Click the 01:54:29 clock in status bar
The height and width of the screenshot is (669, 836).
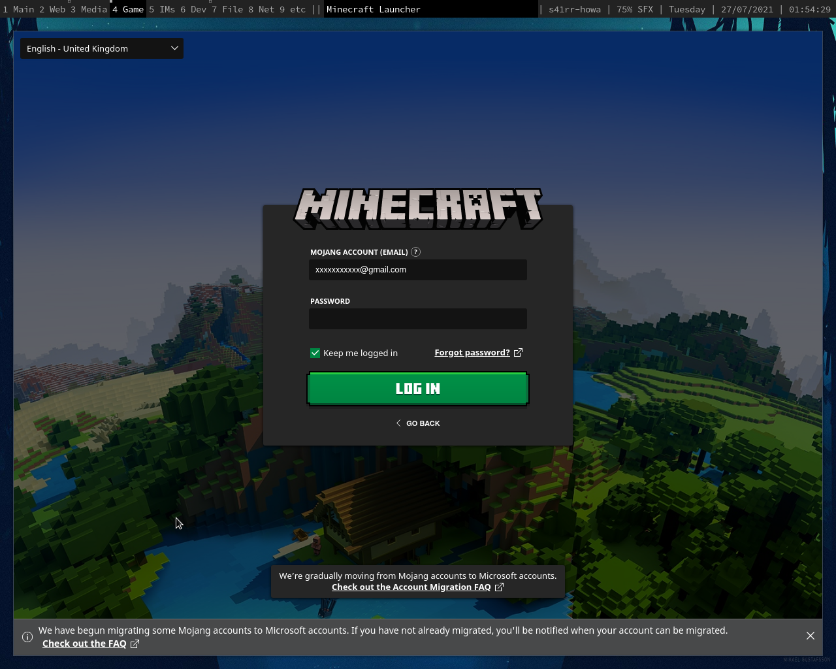click(810, 9)
